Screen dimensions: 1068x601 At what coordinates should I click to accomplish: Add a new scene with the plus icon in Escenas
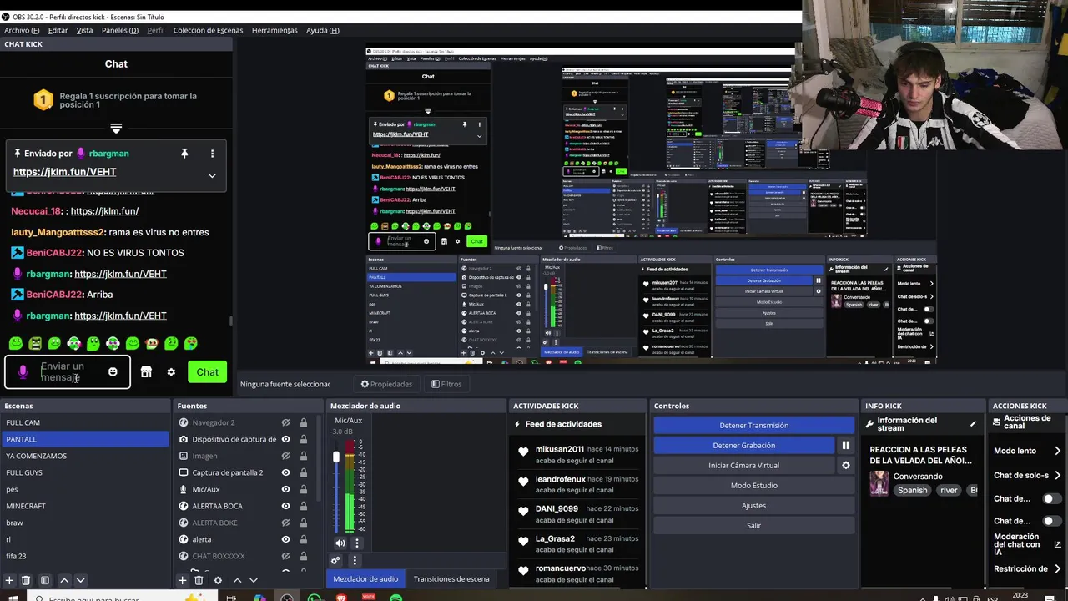tap(10, 580)
